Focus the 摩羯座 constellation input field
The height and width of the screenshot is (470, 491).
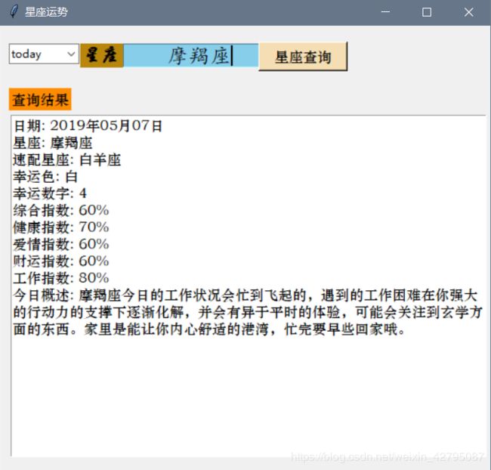click(191, 56)
